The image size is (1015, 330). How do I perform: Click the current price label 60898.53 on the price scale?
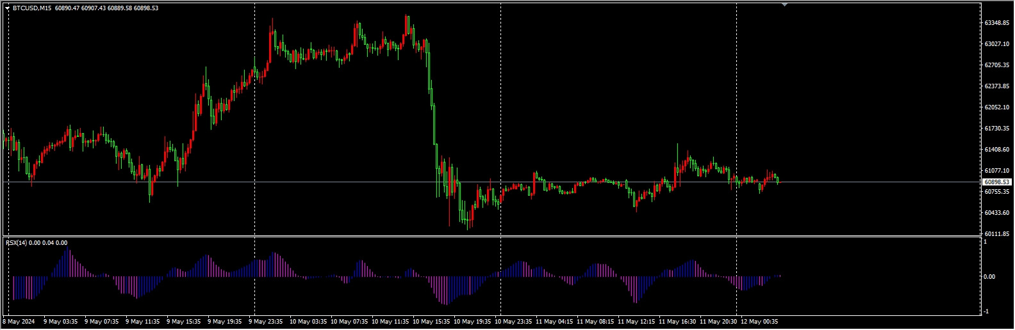(998, 182)
